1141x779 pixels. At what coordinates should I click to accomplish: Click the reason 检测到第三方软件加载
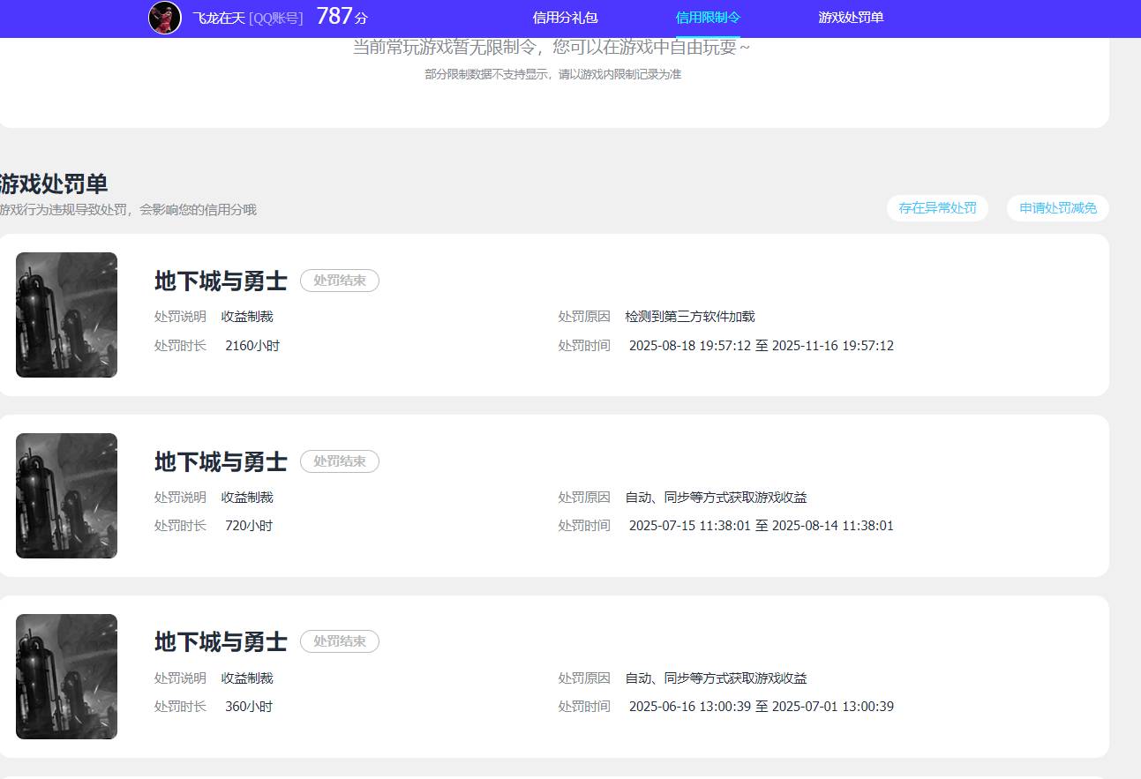690,317
